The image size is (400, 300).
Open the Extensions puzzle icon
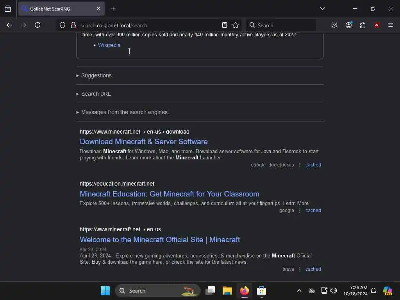click(362, 25)
